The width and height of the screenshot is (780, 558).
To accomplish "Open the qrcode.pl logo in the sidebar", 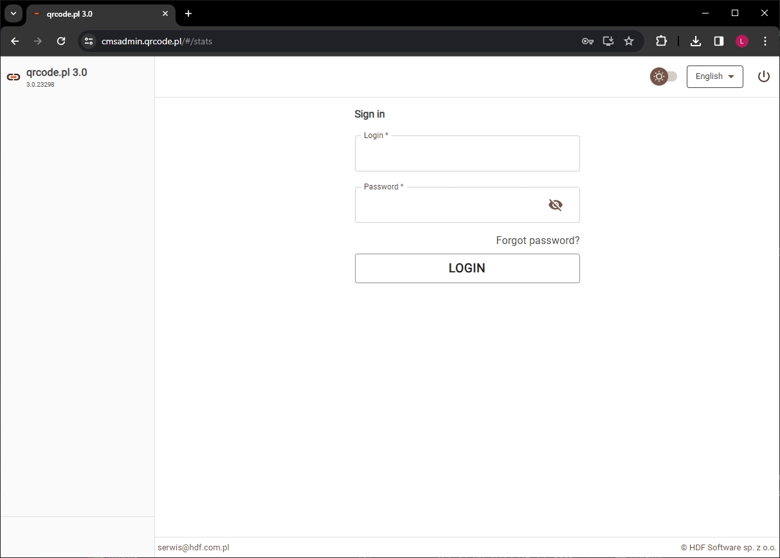I will pos(14,76).
